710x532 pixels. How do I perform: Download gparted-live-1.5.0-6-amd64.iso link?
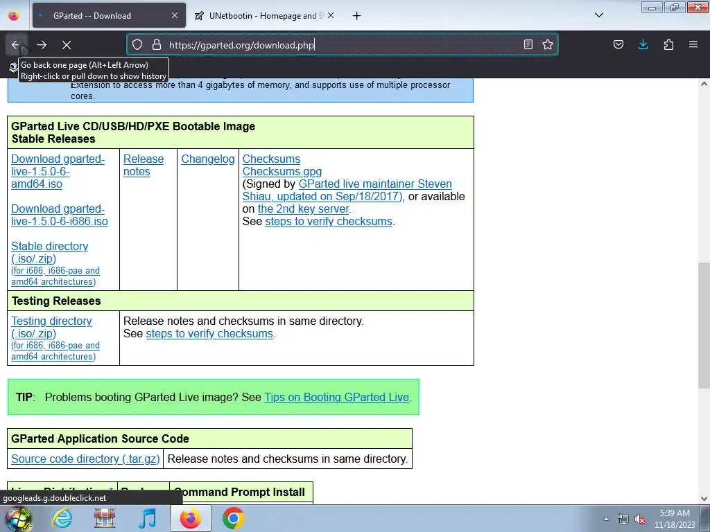coord(58,172)
